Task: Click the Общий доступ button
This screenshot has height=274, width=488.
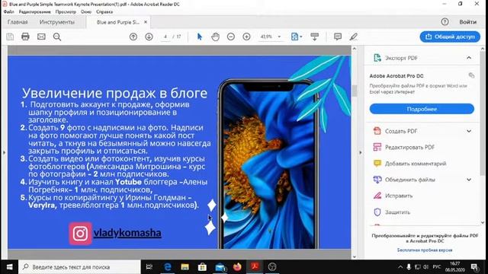Action: click(450, 37)
